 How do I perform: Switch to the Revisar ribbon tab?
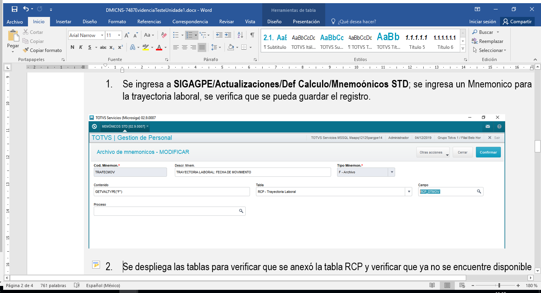(x=226, y=22)
